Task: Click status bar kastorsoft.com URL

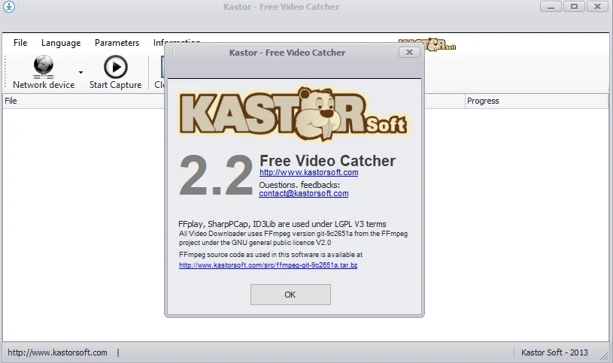Action: (57, 352)
